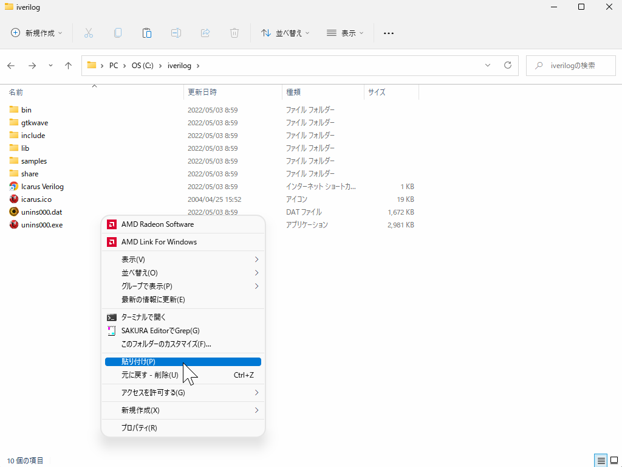Open AMD Link For Windows menu entry
Viewport: 622px width, 467px height.
(183, 242)
